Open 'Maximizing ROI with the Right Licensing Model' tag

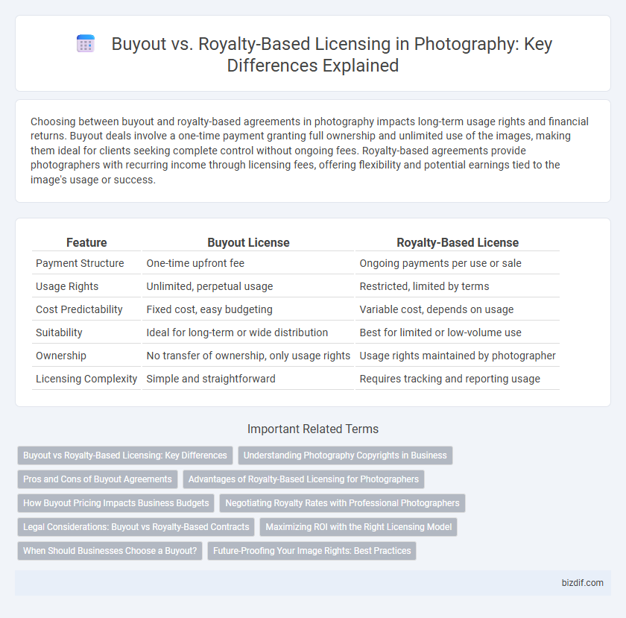[x=358, y=527]
